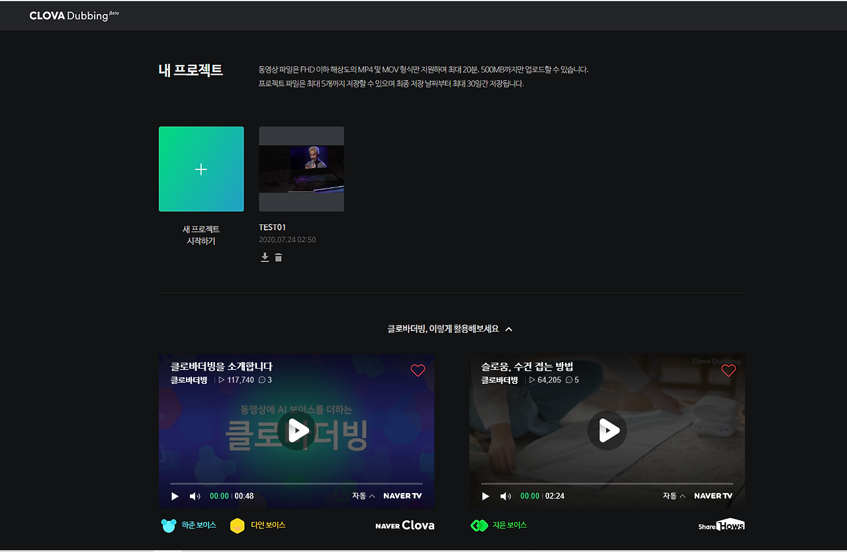This screenshot has width=847, height=552.
Task: Click the 64,205 view count
Action: 545,381
